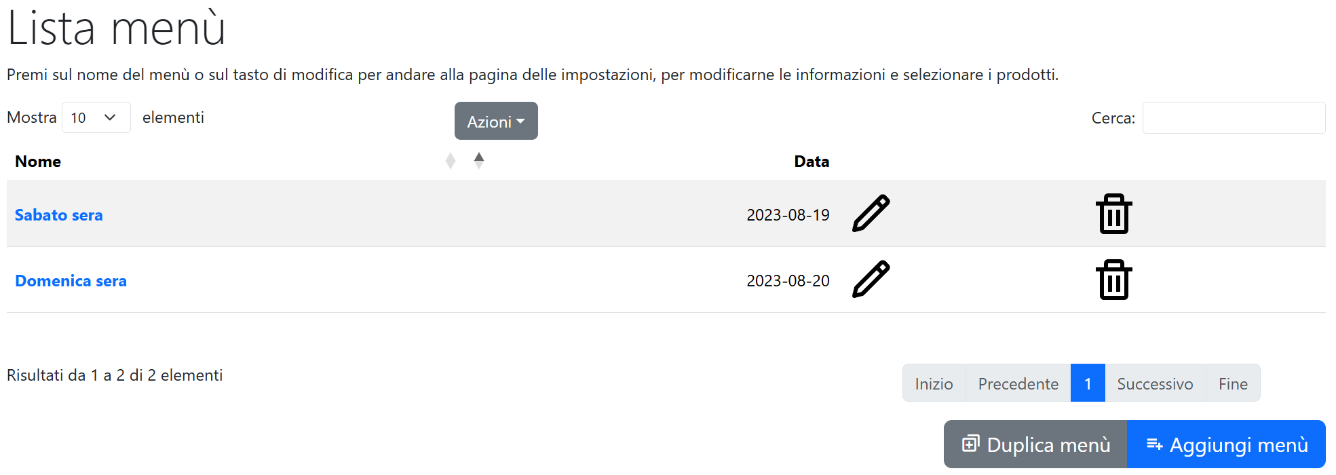The image size is (1336, 475).
Task: Click the Duplica menù button
Action: click(x=1035, y=444)
